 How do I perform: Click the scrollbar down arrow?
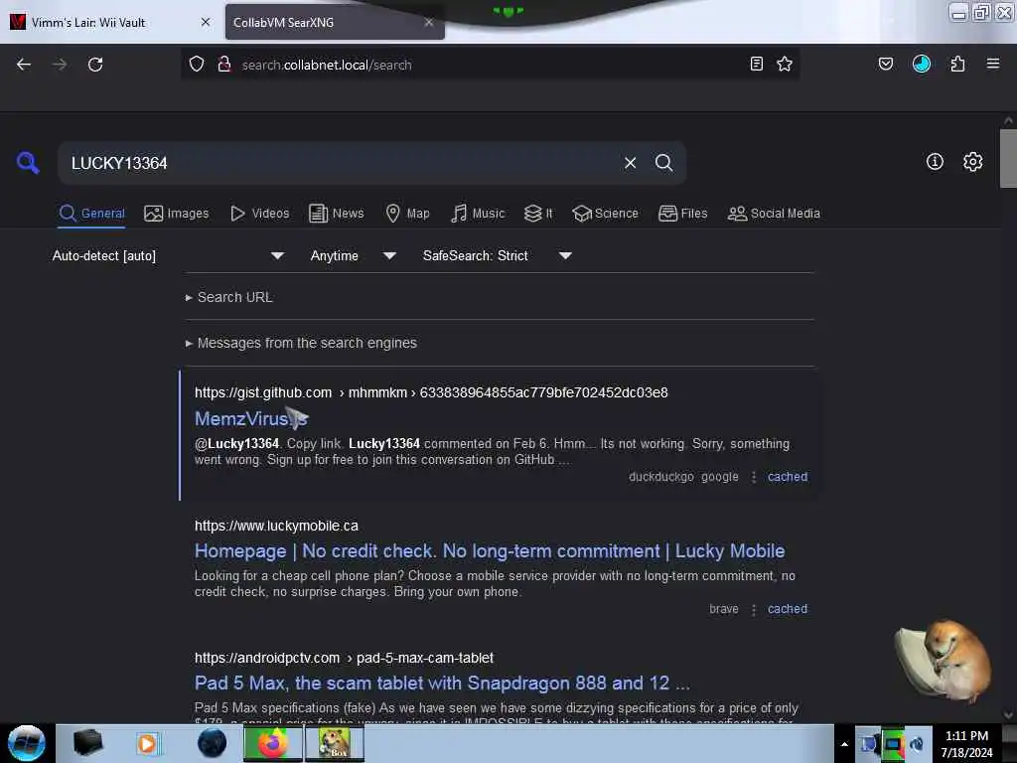(1008, 714)
